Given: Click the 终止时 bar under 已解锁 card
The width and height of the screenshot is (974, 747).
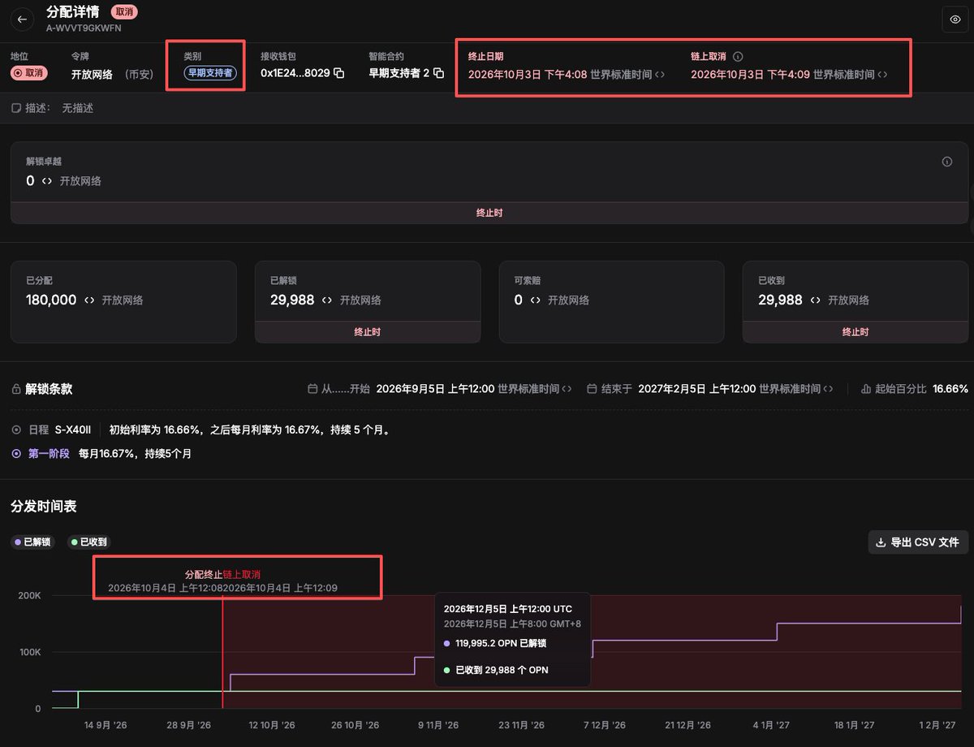Looking at the screenshot, I should coord(367,332).
